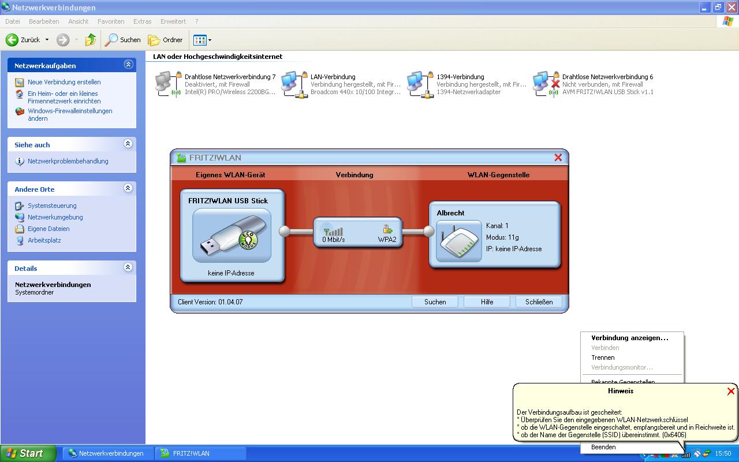Go back with the Zurück arrow
The width and height of the screenshot is (739, 462).
coord(23,40)
